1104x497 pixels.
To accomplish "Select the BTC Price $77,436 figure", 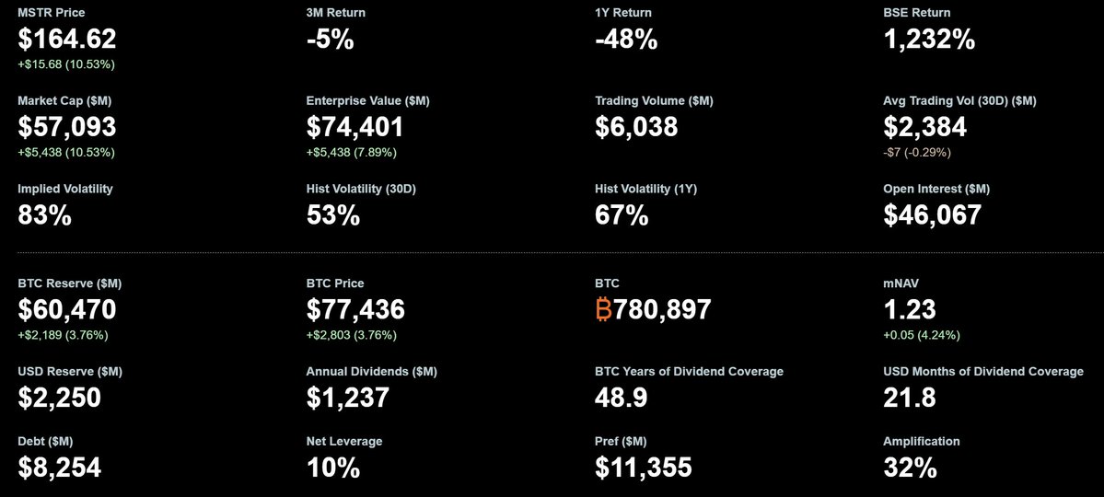I will [x=355, y=309].
